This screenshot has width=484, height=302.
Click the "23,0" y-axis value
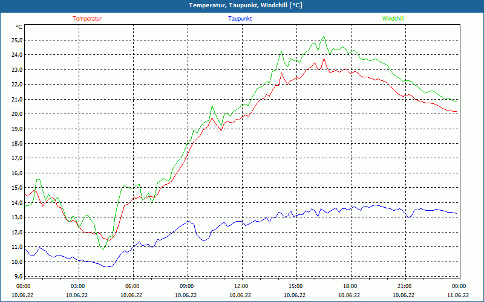click(17, 69)
